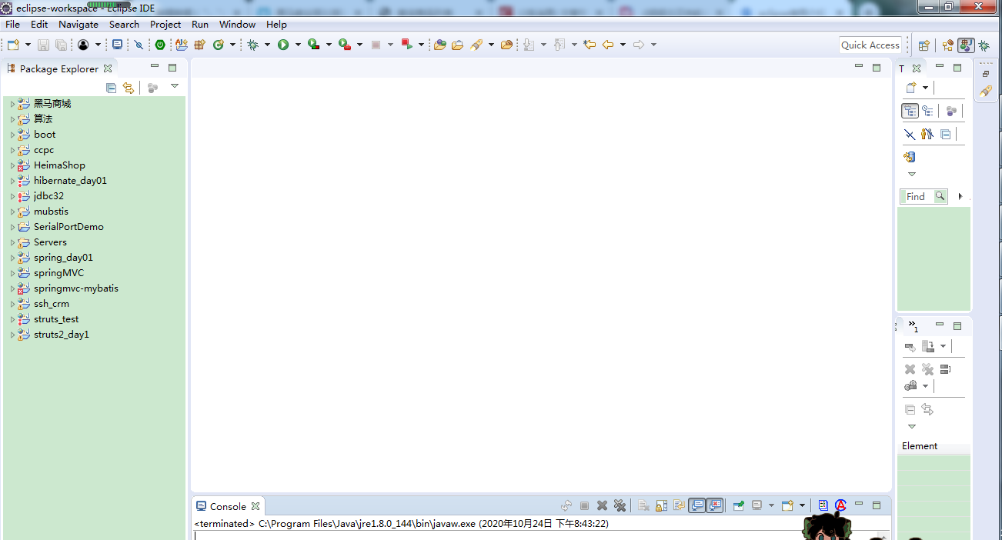1002x540 pixels.
Task: Toggle Pin Console button
Action: click(739, 505)
